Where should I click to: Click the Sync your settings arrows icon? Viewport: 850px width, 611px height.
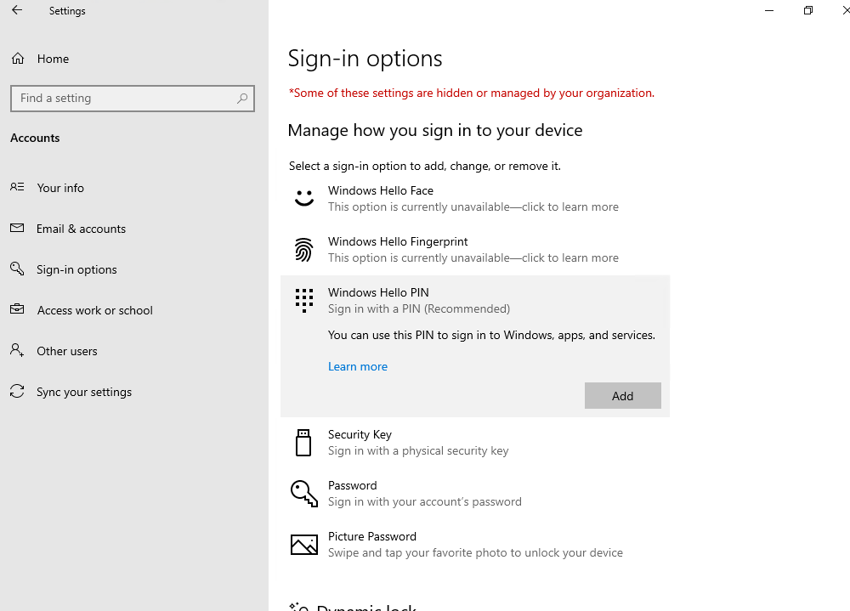pyautogui.click(x=17, y=391)
